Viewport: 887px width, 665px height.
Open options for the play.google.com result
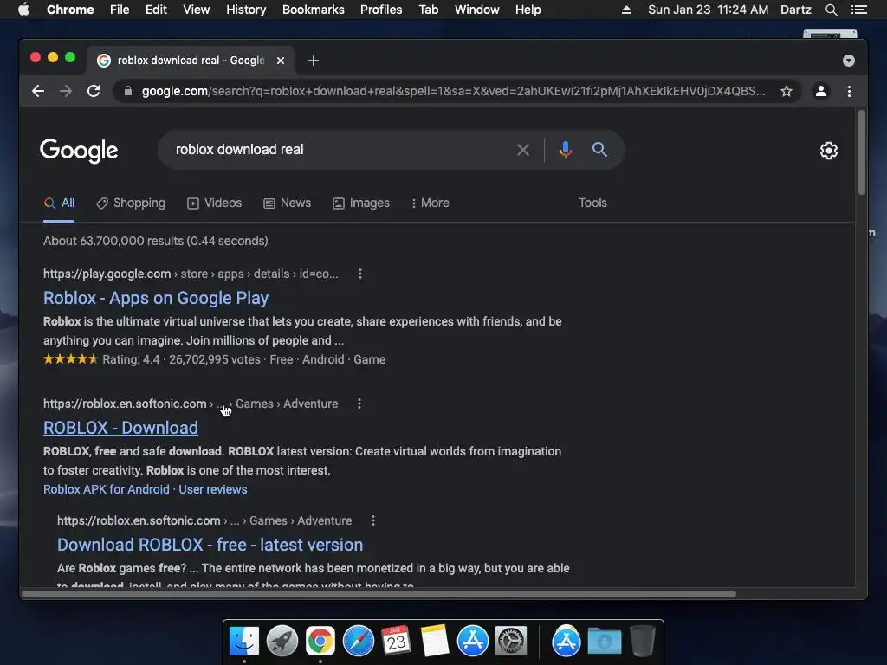coord(359,274)
